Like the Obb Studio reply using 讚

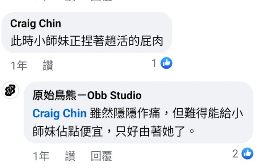(x=70, y=156)
